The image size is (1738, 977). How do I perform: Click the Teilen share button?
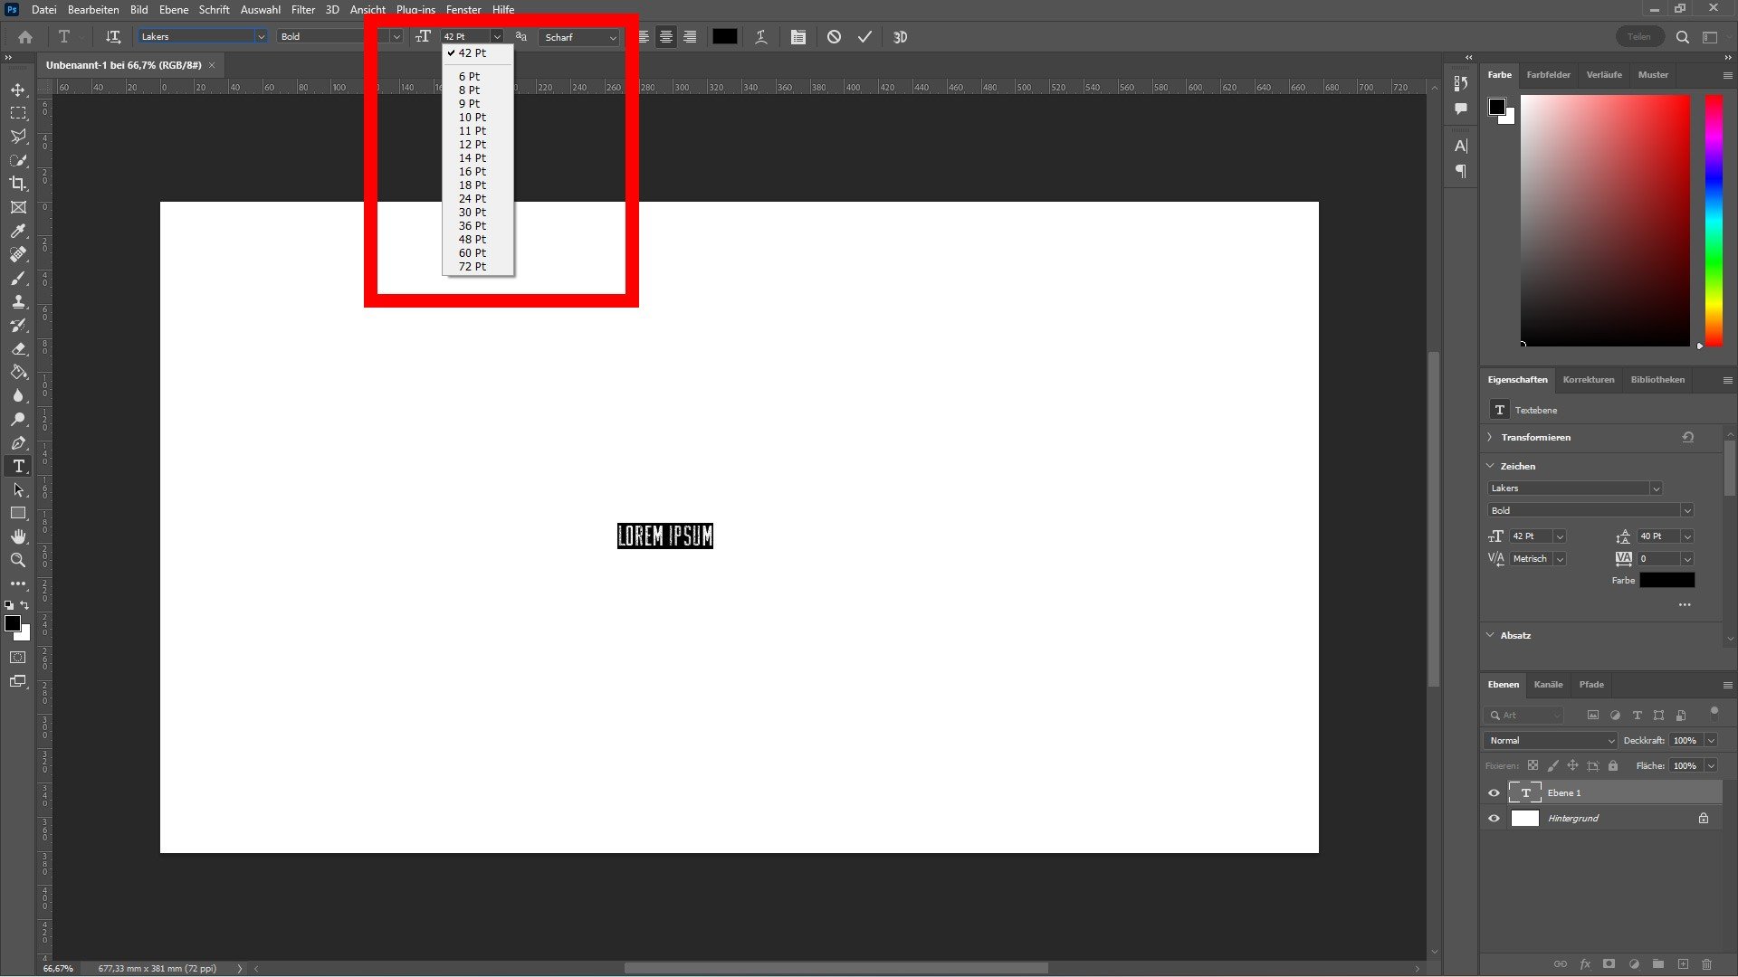1638,37
